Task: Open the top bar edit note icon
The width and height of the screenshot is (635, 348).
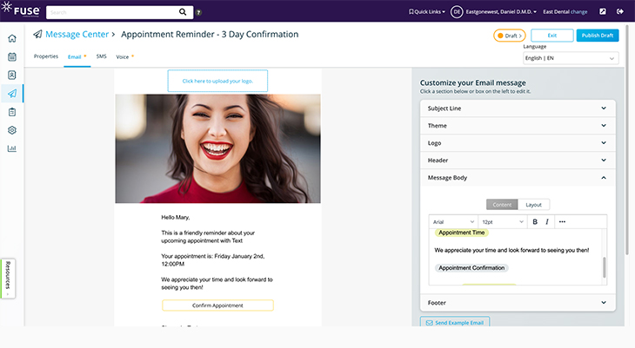Action: (603, 12)
